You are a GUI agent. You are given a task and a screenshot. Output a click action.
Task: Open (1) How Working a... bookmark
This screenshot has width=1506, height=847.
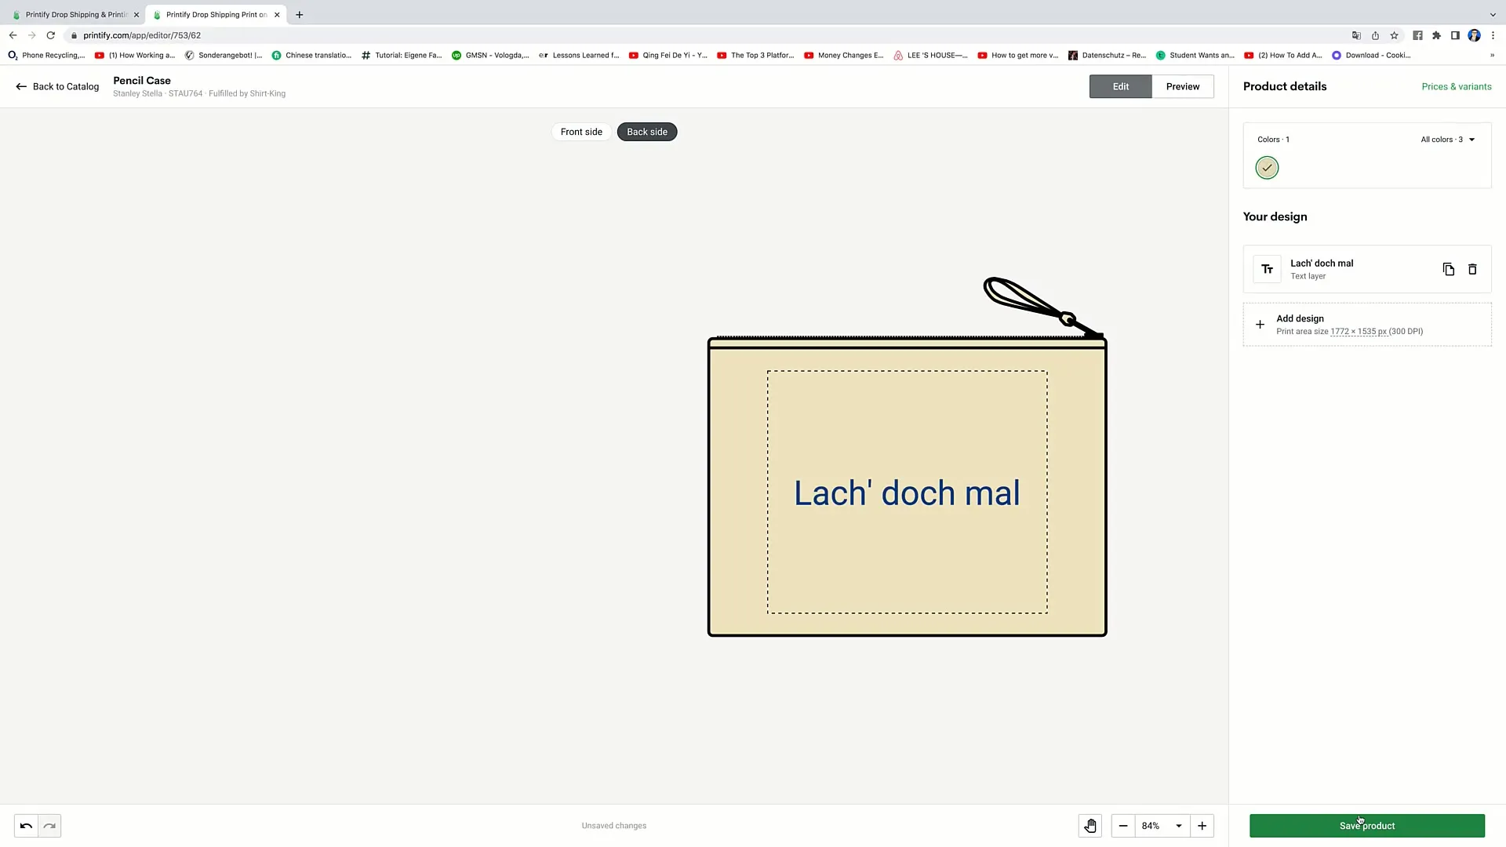tap(135, 55)
